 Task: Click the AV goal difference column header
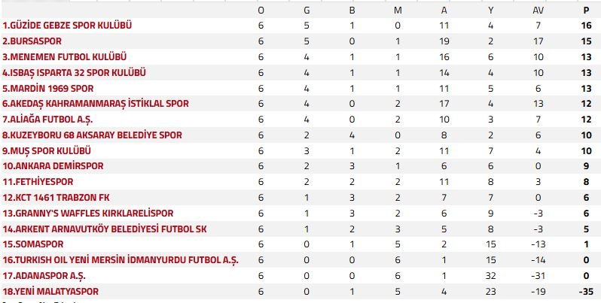pyautogui.click(x=538, y=11)
